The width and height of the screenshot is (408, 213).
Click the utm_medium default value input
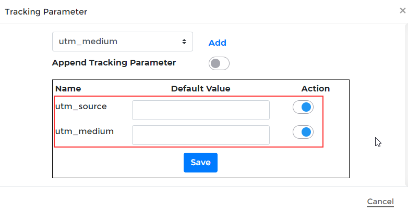click(200, 135)
